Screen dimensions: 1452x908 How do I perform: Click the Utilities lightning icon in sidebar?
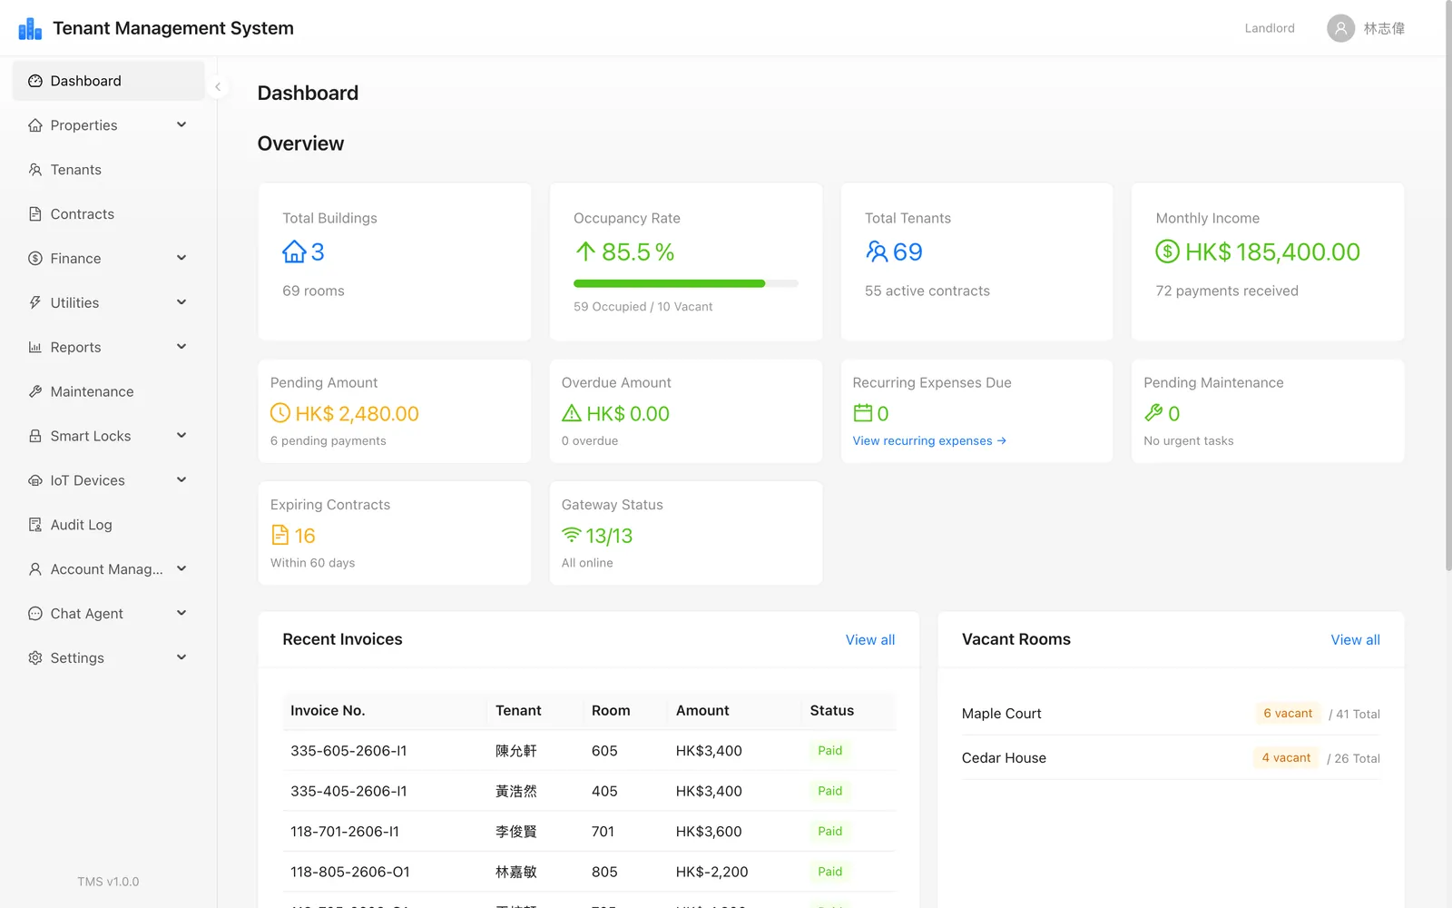(35, 302)
